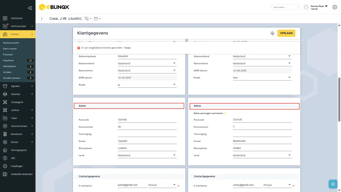Screen dimensions: 341x192
Task: Open the Taken sidebar menu
Action: pos(18,118)
